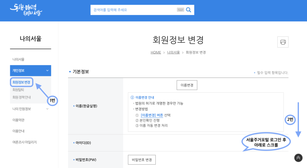
Task: Follow the 나의서울 breadcrumb link
Action: [x=173, y=52]
